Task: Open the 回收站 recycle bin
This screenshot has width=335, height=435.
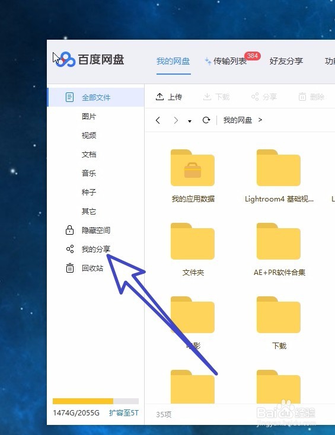Action: coord(92,268)
